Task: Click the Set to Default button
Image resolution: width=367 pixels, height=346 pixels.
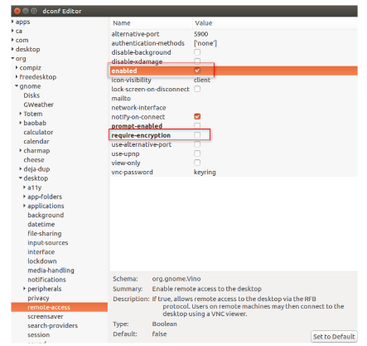Action: pos(334,337)
